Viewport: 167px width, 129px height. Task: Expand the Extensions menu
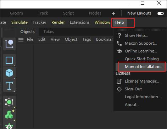coord(80,22)
